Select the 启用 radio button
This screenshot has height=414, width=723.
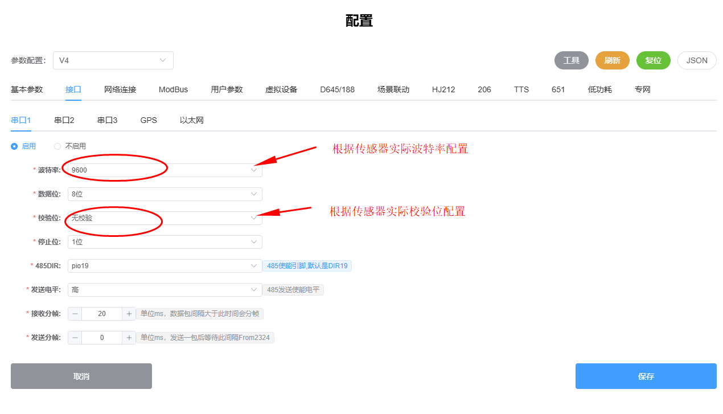click(14, 146)
